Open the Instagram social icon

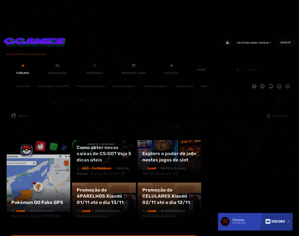click(262, 86)
